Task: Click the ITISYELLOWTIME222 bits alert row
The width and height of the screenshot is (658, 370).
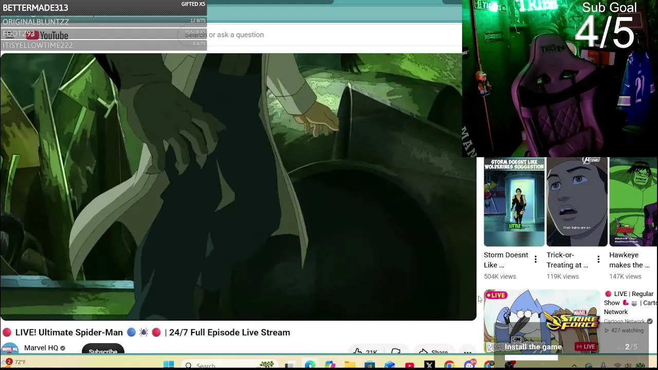Action: pos(103,45)
